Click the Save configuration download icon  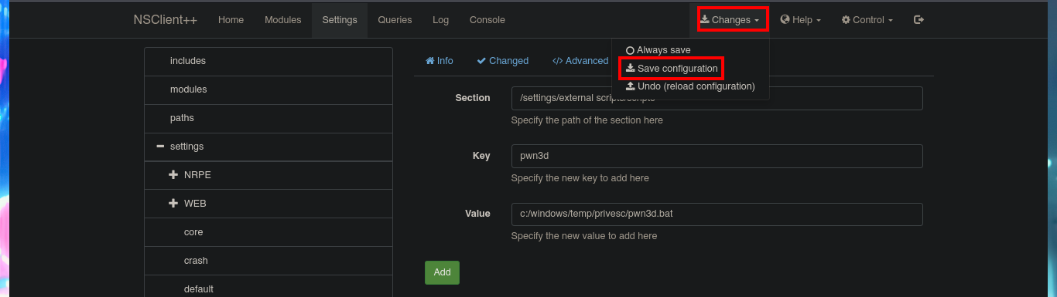[x=631, y=69]
